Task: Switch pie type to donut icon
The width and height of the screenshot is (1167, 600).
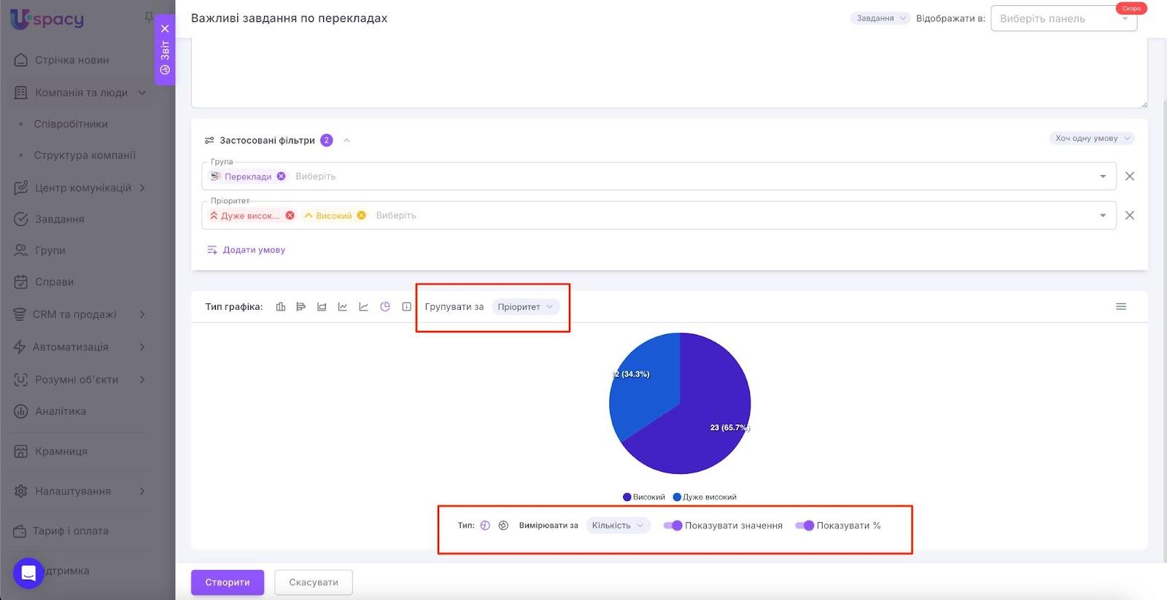Action: (x=503, y=526)
